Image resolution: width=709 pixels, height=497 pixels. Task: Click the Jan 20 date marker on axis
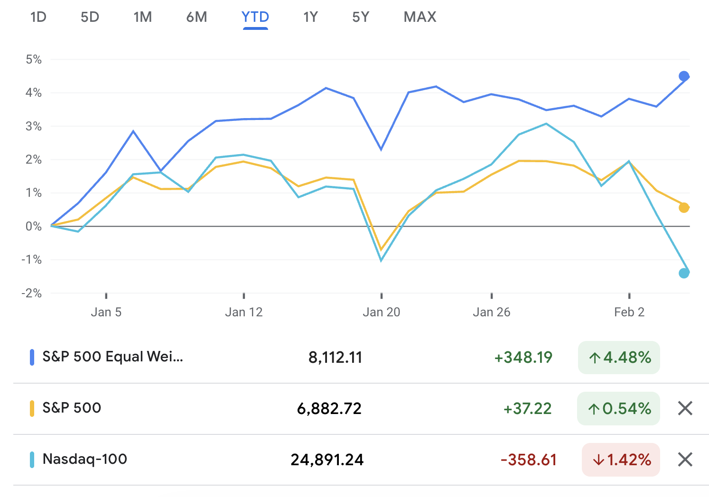[382, 312]
